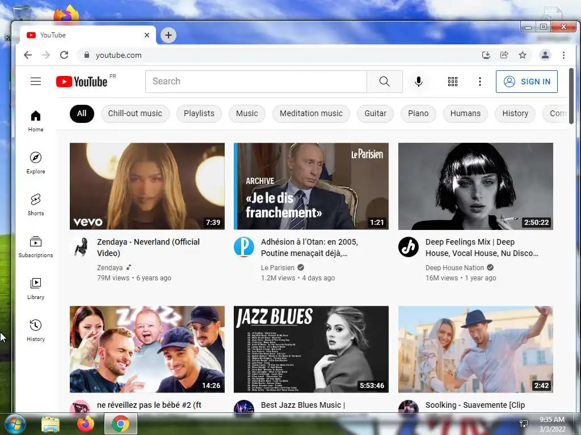
Task: Open title Zendaya - Neverland (Official Video)
Action: pyautogui.click(x=148, y=248)
